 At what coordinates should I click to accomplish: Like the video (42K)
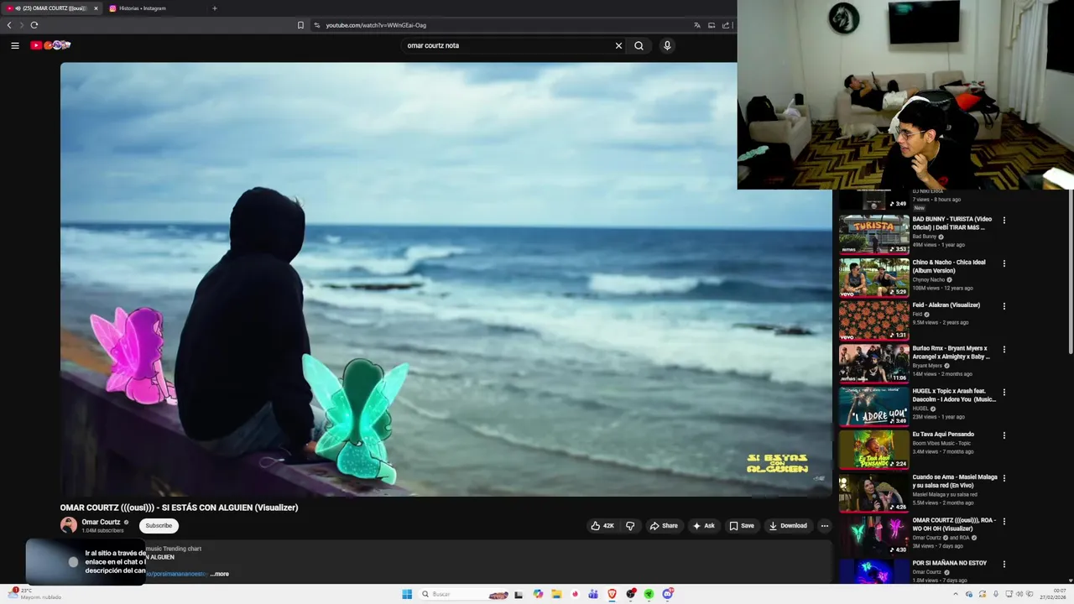point(602,526)
